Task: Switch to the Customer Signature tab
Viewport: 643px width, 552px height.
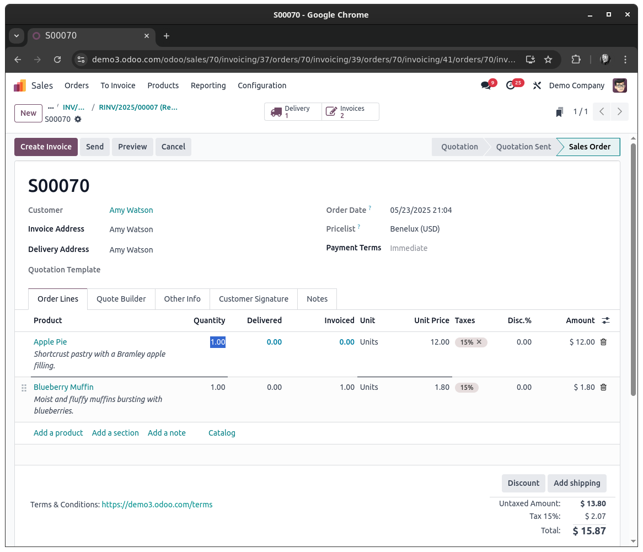Action: pos(254,299)
